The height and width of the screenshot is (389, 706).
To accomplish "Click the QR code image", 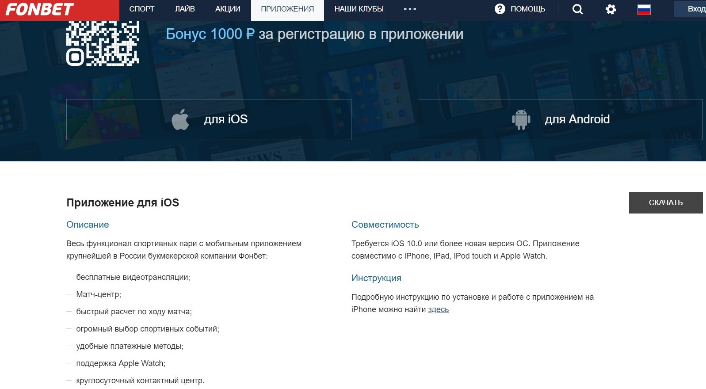I will click(103, 43).
